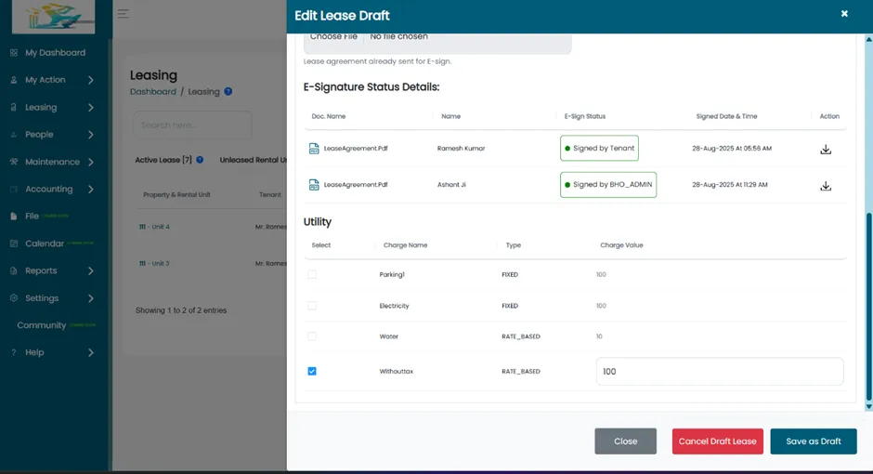Click the E-Sign Status column header
The height and width of the screenshot is (474, 873).
[x=584, y=116]
